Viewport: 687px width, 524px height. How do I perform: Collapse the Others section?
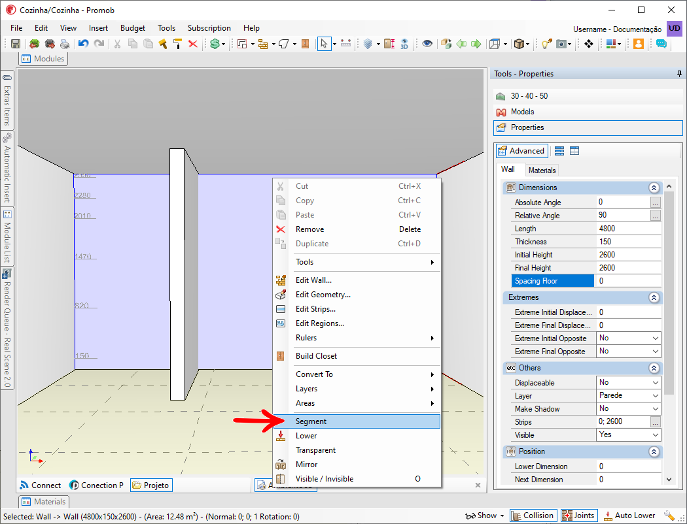[654, 368]
